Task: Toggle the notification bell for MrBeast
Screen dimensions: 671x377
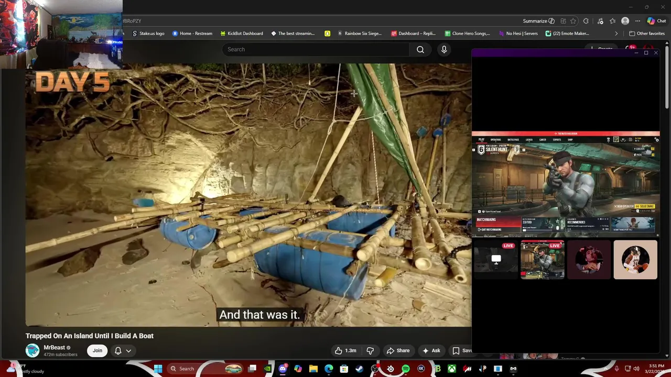Action: click(118, 351)
